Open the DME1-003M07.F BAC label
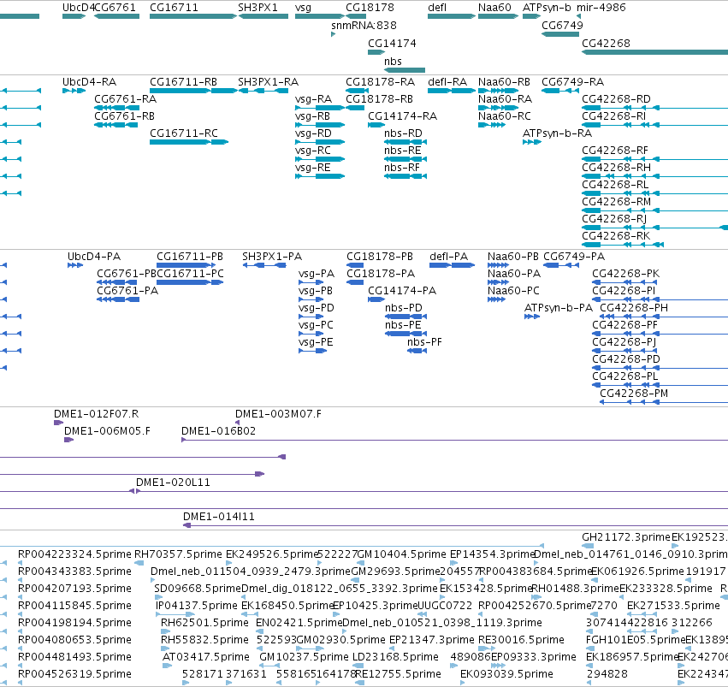This screenshot has height=687, width=728. click(x=278, y=414)
